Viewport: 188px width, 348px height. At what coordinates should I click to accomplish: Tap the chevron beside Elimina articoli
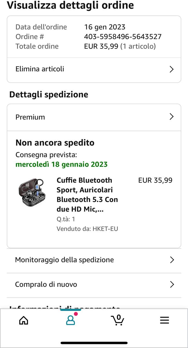171,69
